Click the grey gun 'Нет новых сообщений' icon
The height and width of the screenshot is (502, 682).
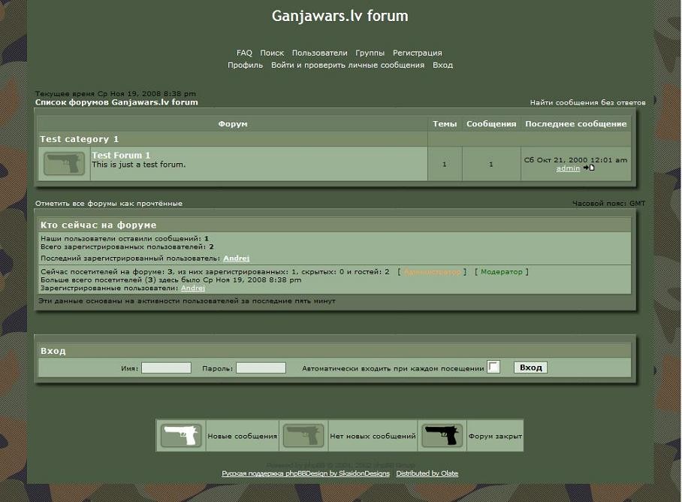click(x=303, y=435)
